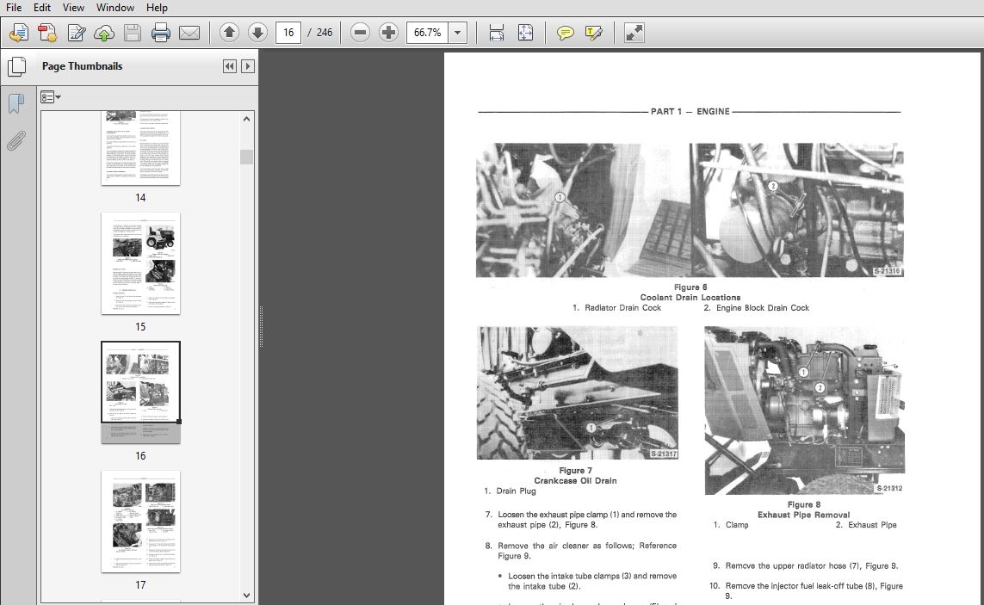Click the panel divider grip handle
Image resolution: width=984 pixels, height=605 pixels.
pos(261,326)
